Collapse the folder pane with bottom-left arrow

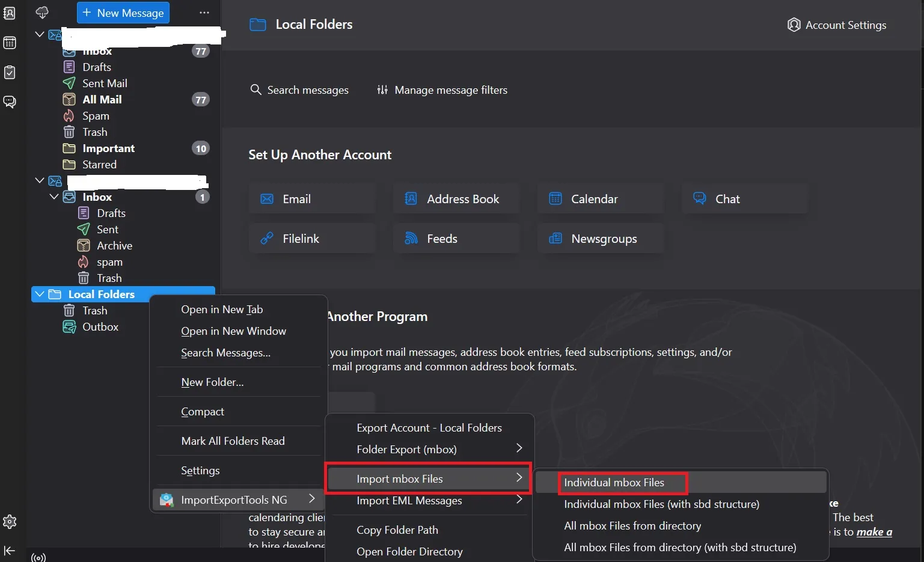[10, 551]
